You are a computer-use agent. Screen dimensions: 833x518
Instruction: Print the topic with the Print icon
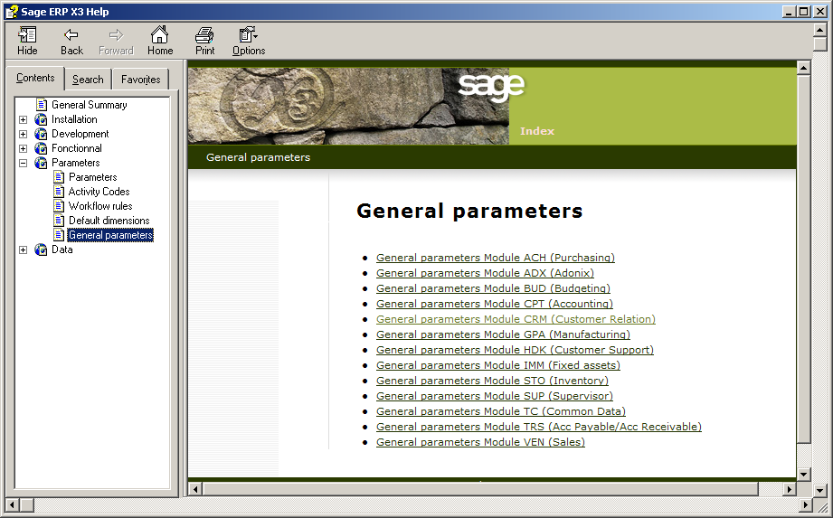coord(205,36)
